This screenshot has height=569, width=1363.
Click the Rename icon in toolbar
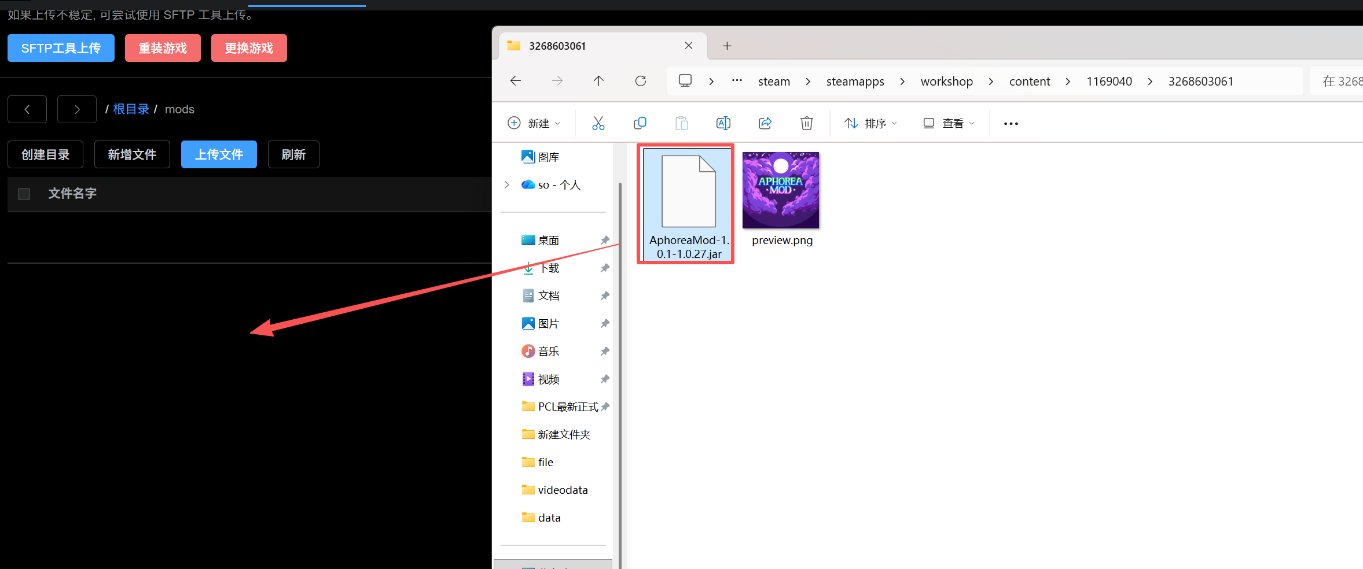(x=723, y=123)
